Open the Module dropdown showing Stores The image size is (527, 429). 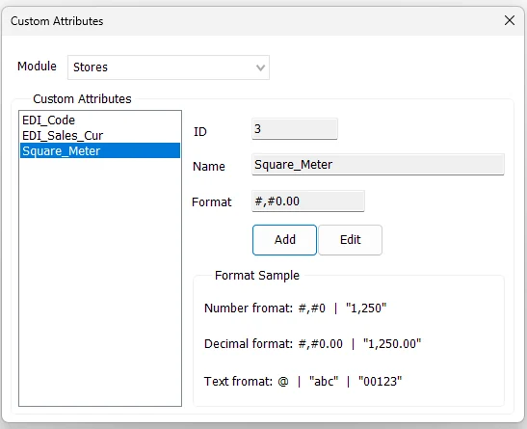169,67
